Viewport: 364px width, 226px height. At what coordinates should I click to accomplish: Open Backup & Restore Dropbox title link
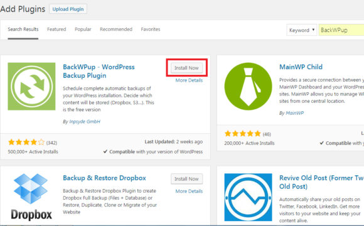click(x=104, y=178)
